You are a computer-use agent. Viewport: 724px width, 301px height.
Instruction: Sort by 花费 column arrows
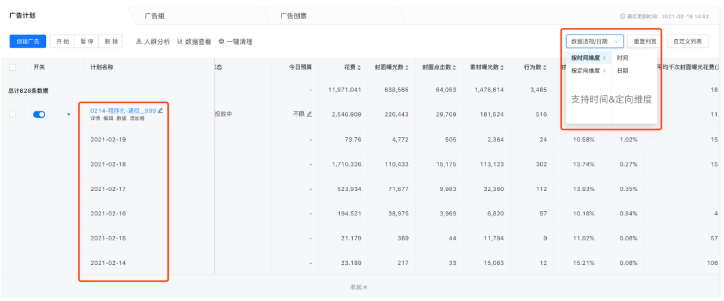[x=359, y=68]
